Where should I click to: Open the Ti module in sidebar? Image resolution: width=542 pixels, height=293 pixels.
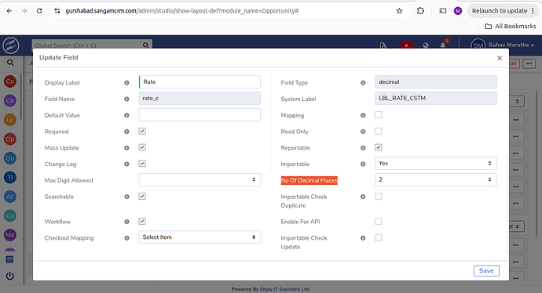pyautogui.click(x=10, y=178)
